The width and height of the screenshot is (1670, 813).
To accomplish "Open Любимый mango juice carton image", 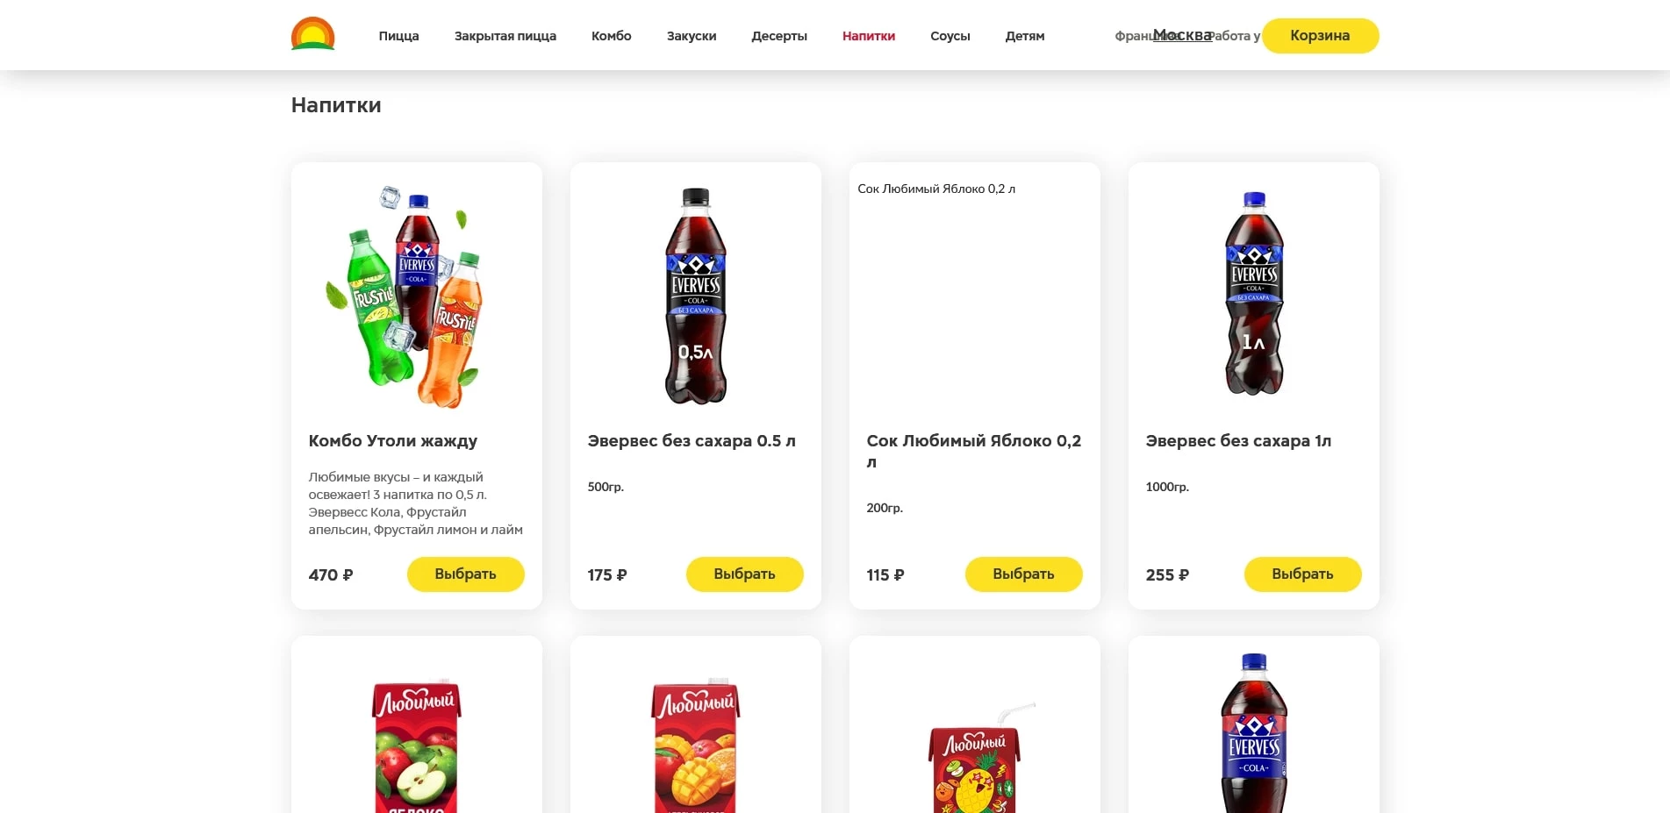I will click(x=696, y=745).
